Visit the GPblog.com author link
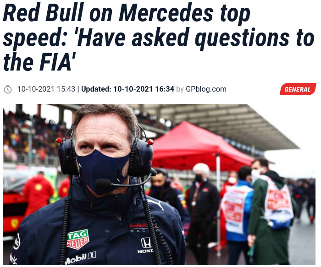 tap(206, 89)
